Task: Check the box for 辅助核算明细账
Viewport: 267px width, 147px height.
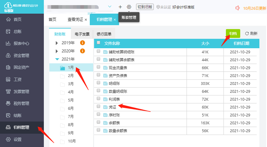Action: pos(98,51)
